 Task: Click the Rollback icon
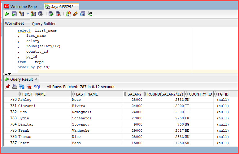point(58,14)
